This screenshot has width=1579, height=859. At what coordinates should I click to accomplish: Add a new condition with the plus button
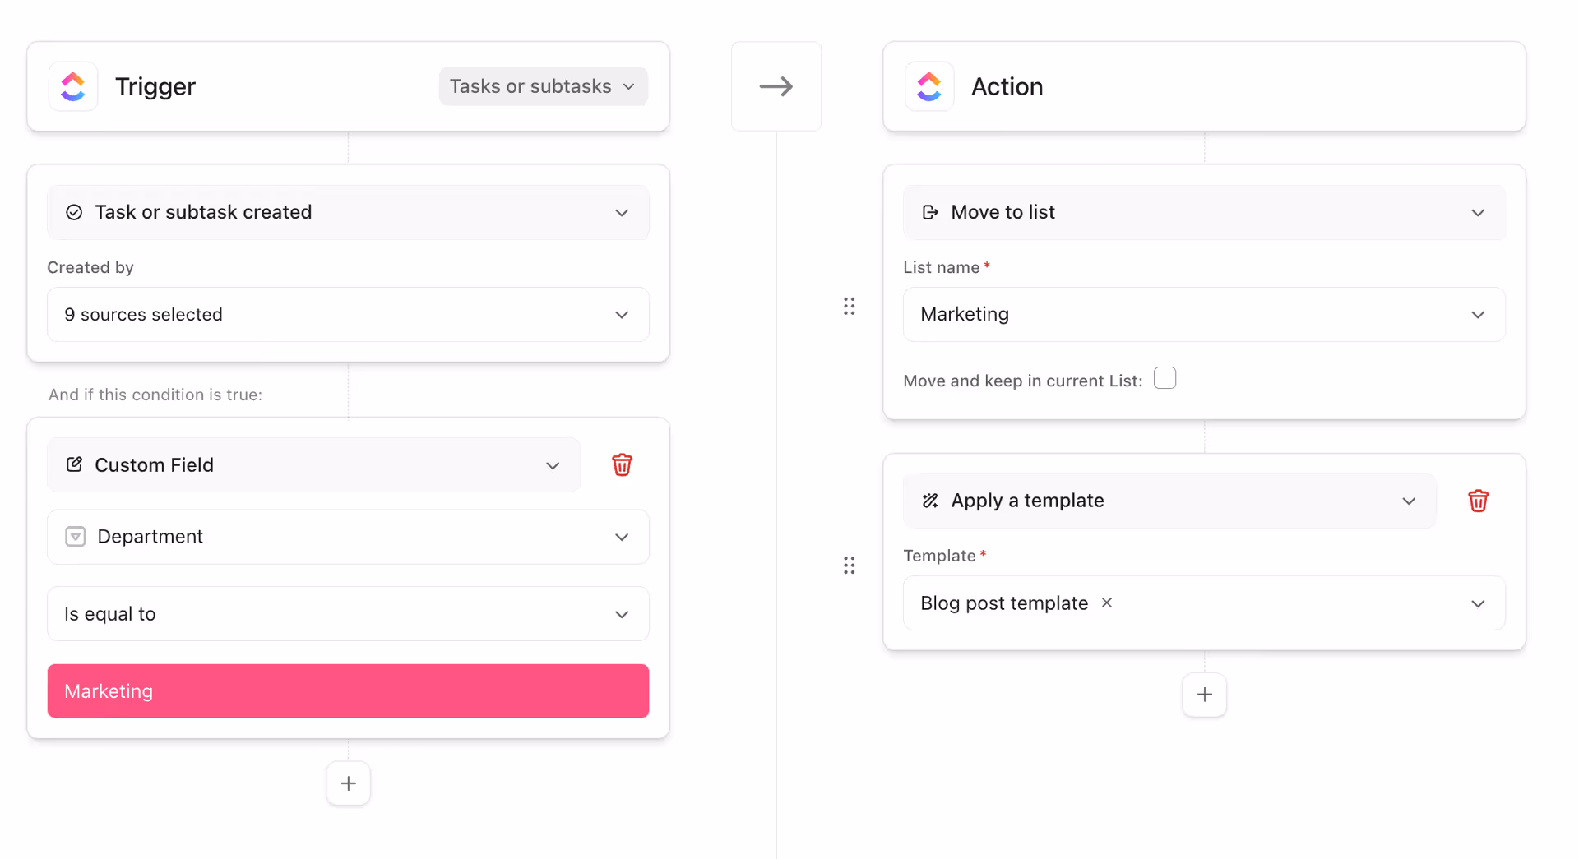(x=348, y=783)
